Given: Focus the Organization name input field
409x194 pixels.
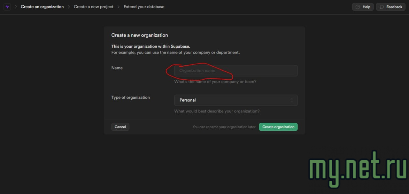Looking at the screenshot, I should pos(235,71).
